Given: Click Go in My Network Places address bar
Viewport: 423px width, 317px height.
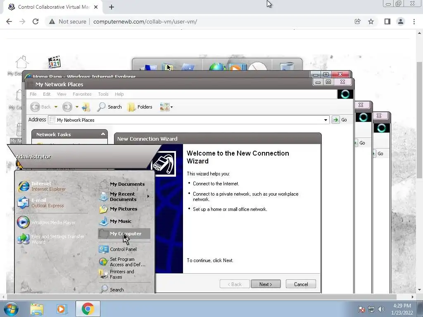Looking at the screenshot, I should tap(340, 120).
